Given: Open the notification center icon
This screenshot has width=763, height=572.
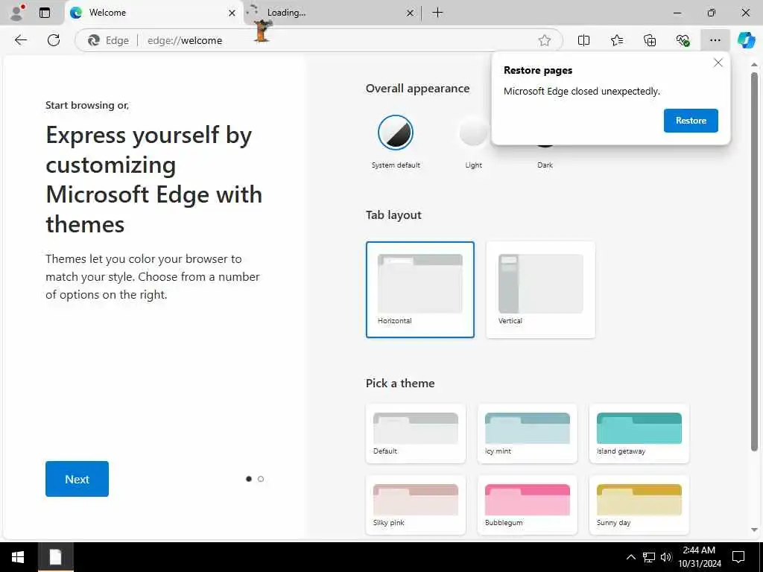Looking at the screenshot, I should [x=738, y=557].
